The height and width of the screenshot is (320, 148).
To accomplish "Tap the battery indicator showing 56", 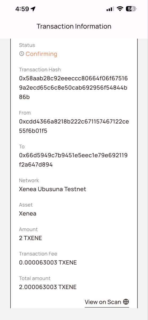I will (131, 9).
